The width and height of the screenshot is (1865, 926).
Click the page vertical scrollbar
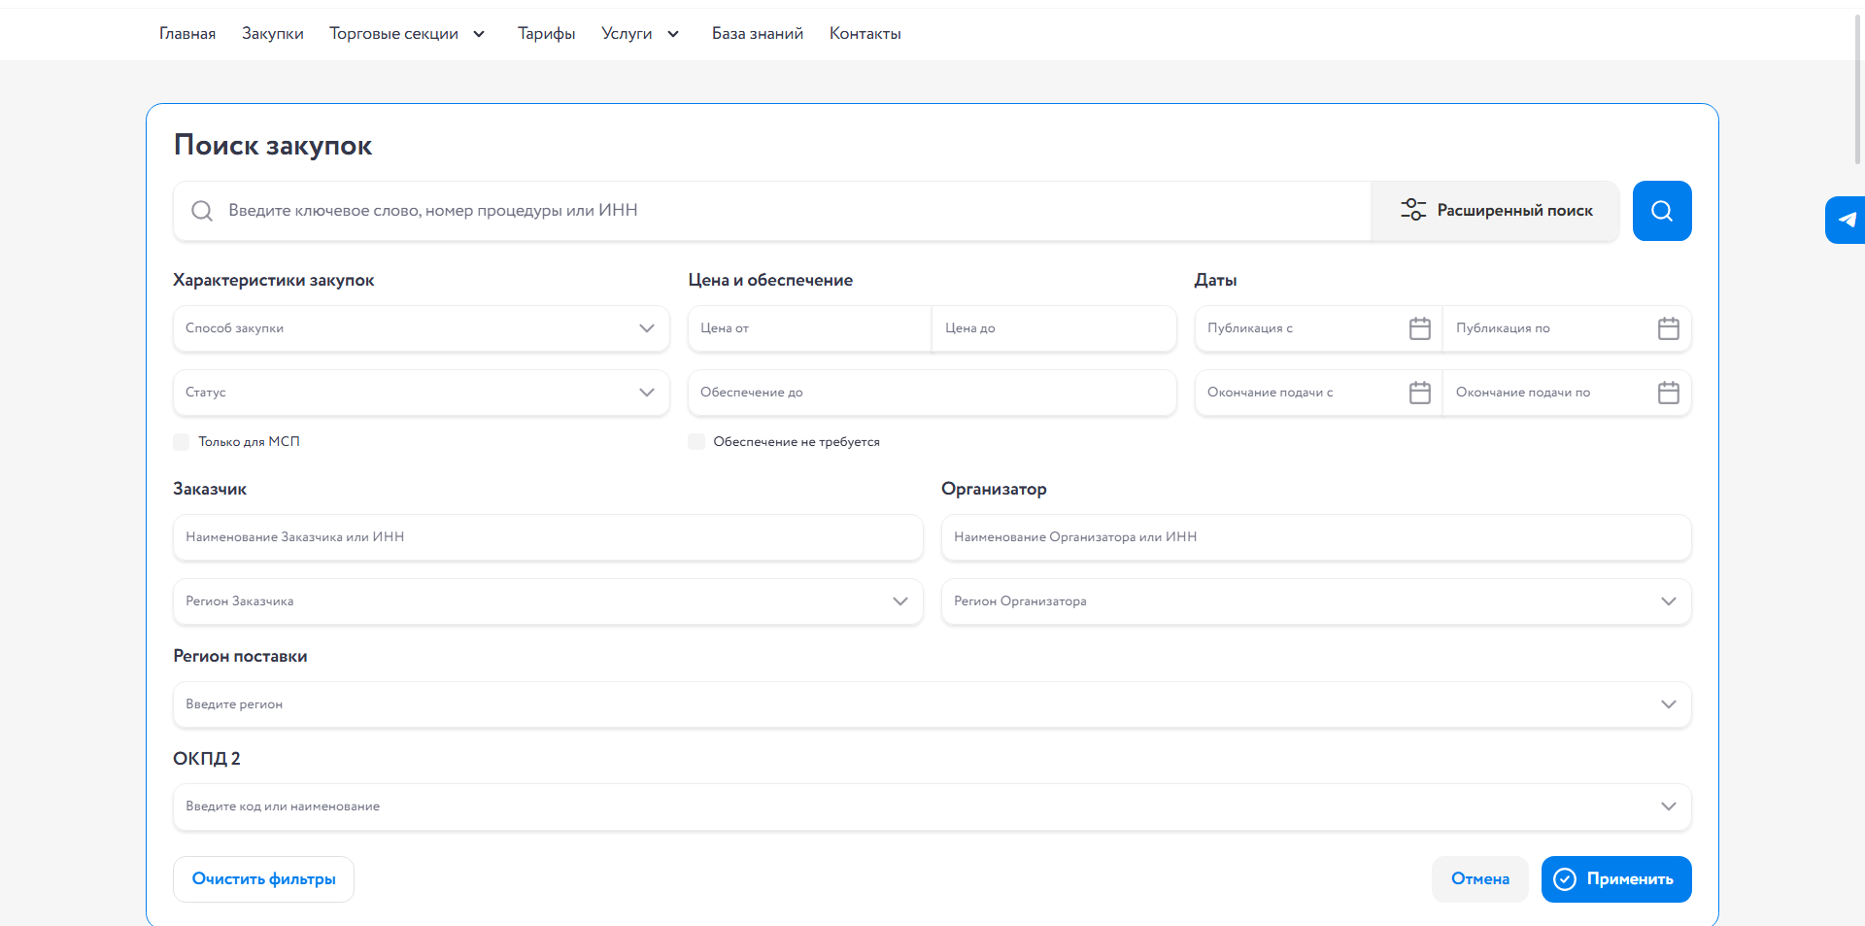click(x=1858, y=87)
